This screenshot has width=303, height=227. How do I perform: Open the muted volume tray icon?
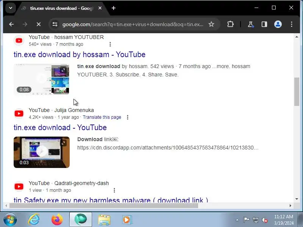[x=265, y=220]
